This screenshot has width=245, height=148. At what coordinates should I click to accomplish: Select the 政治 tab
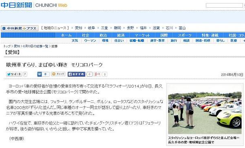click(x=103, y=35)
